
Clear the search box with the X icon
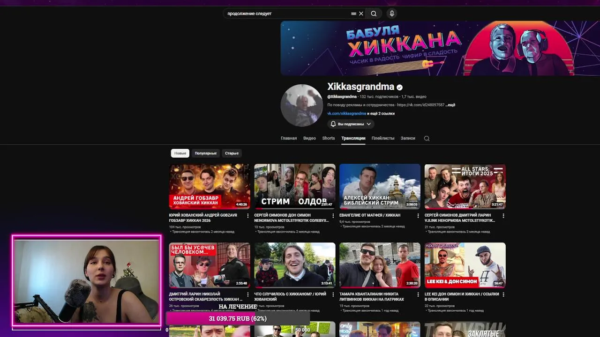(361, 14)
